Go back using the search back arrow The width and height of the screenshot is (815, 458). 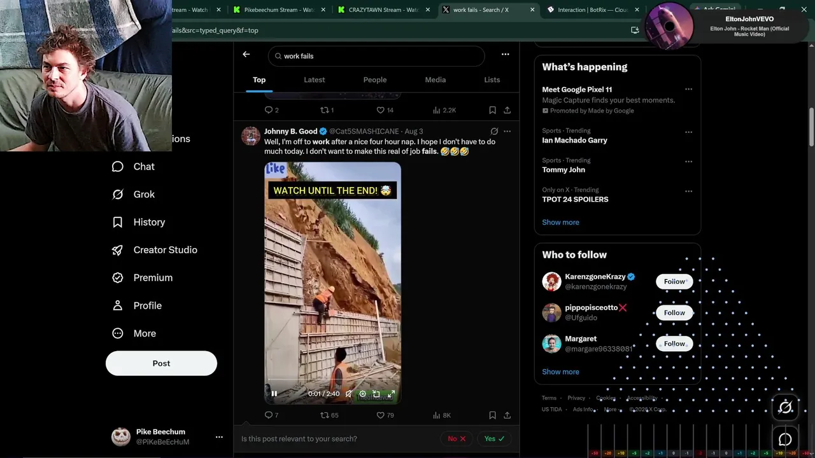[x=246, y=55]
